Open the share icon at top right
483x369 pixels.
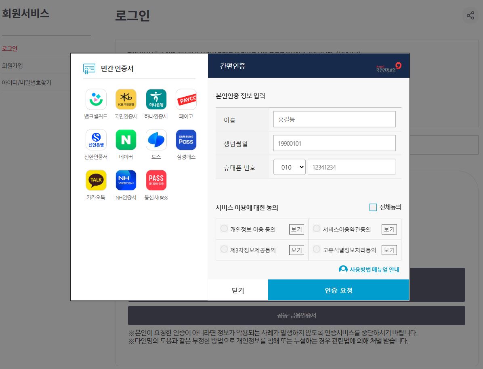click(470, 15)
